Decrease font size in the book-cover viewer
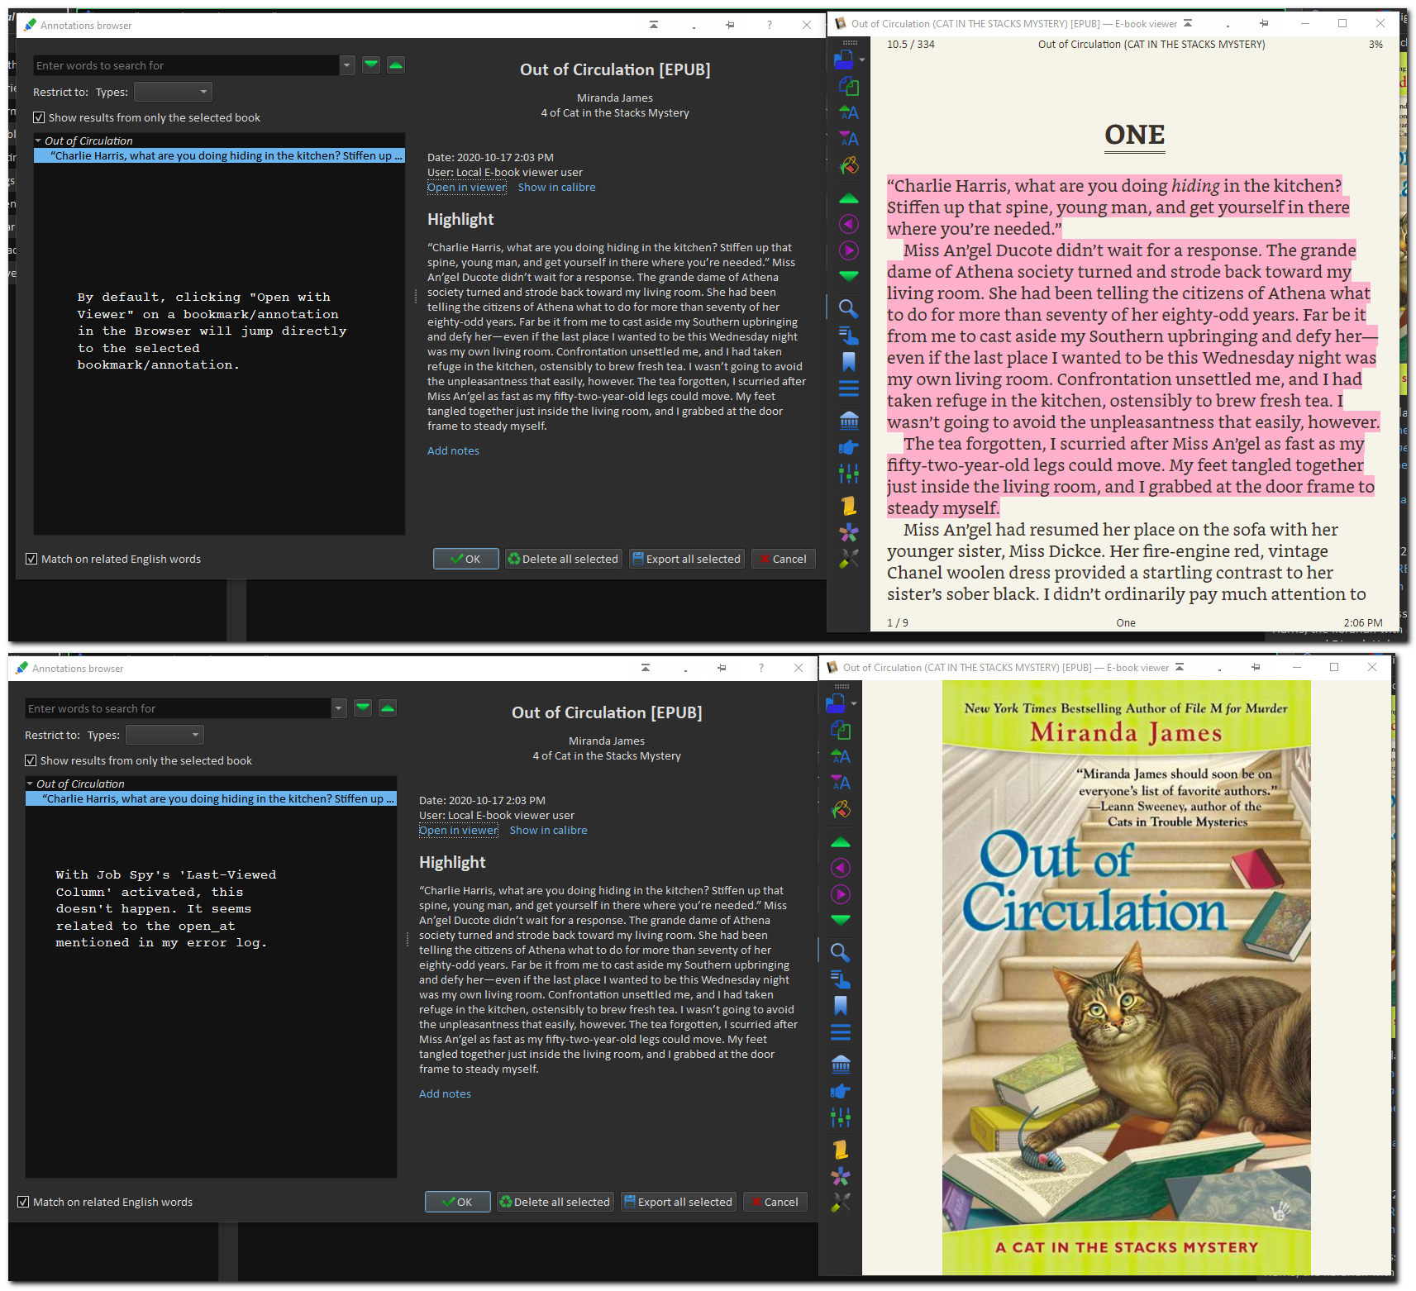 [x=841, y=783]
